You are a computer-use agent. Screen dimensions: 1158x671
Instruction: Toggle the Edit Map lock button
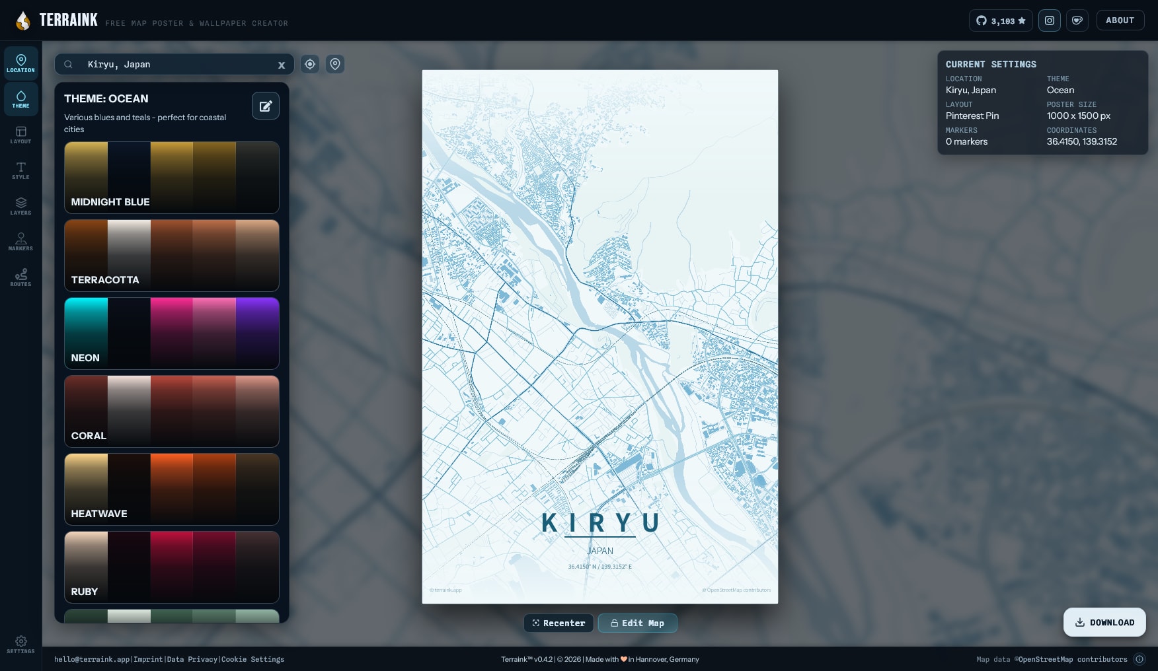pyautogui.click(x=638, y=623)
